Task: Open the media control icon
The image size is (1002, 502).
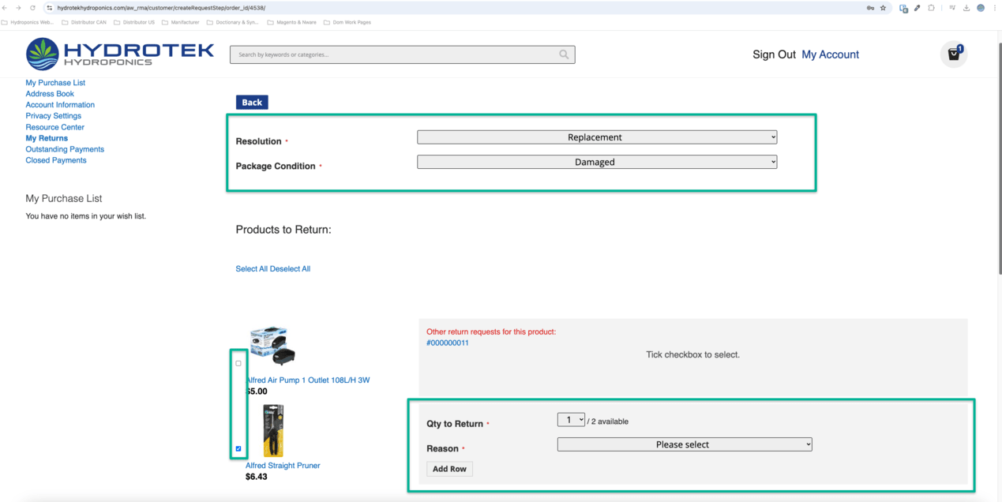Action: (x=953, y=8)
